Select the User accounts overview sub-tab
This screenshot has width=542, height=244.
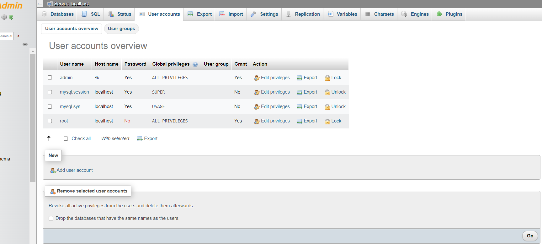(x=72, y=29)
